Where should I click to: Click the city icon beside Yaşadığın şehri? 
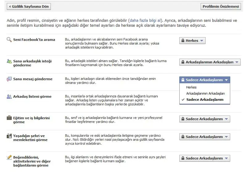(9, 136)
